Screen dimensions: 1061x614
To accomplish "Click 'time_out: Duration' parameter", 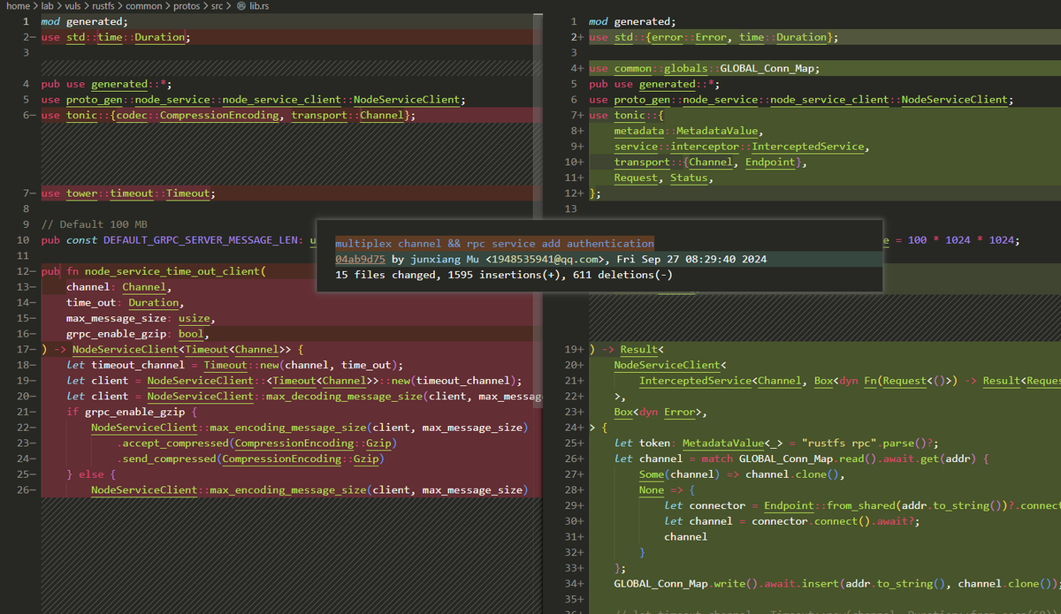I will tap(124, 302).
